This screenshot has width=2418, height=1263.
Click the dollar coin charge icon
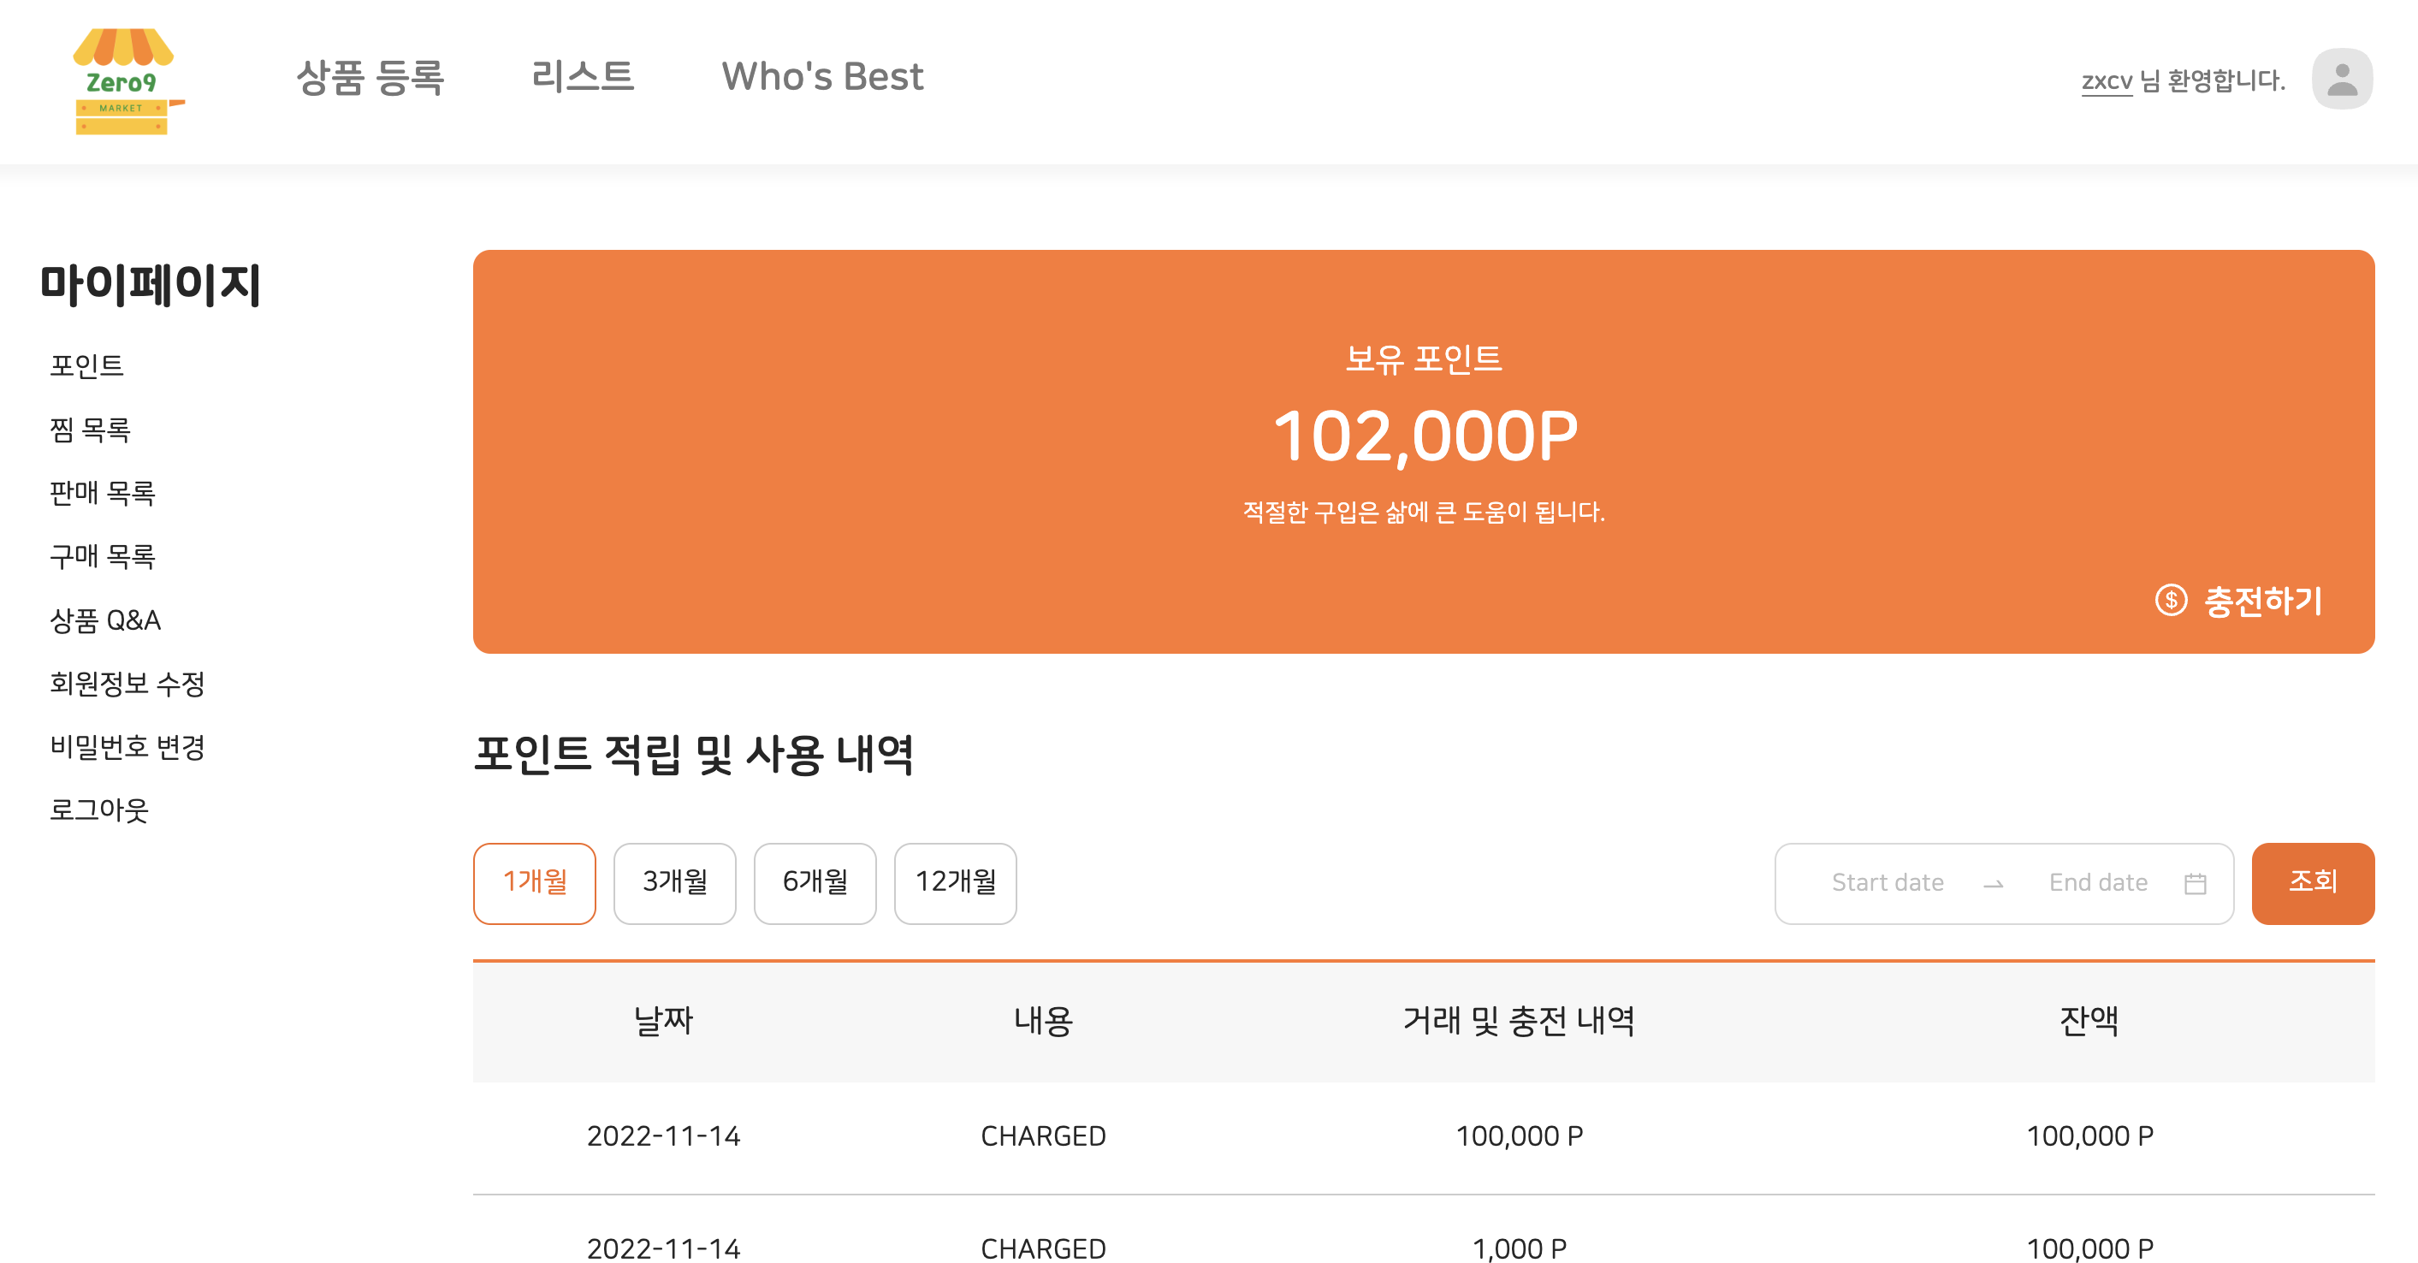click(x=2170, y=600)
